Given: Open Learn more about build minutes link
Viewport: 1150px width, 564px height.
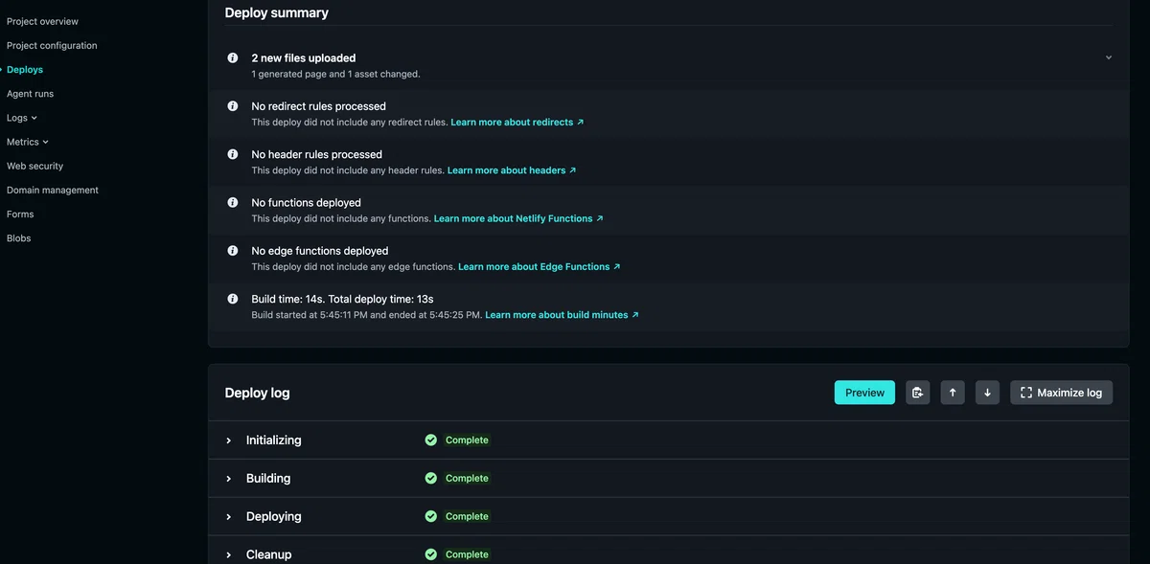Looking at the screenshot, I should coord(562,315).
